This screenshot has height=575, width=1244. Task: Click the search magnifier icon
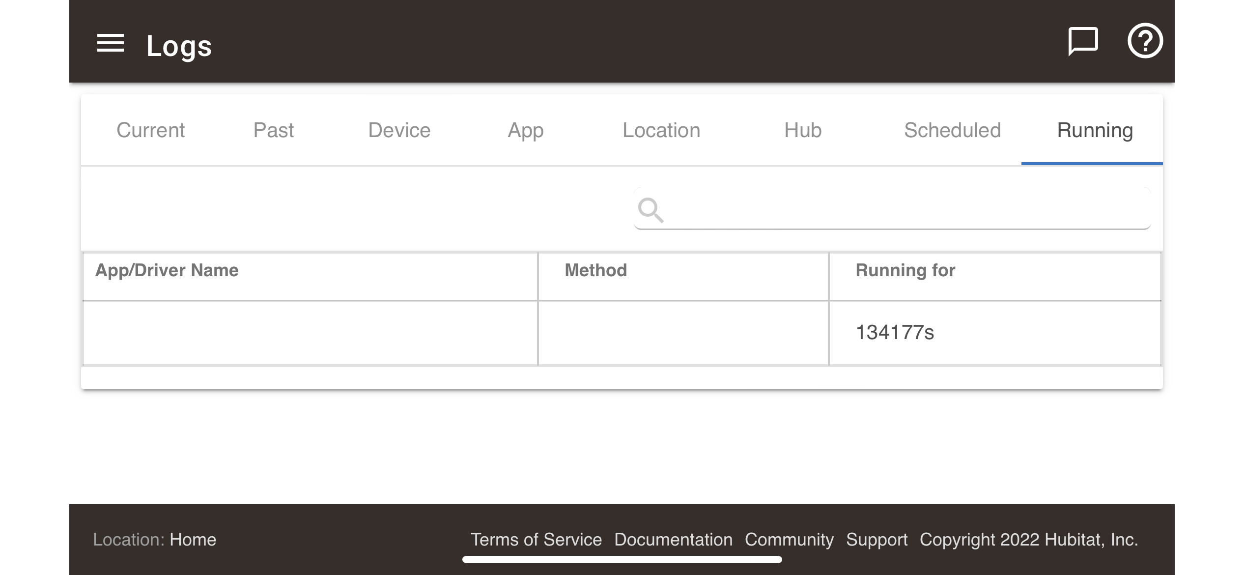(650, 210)
